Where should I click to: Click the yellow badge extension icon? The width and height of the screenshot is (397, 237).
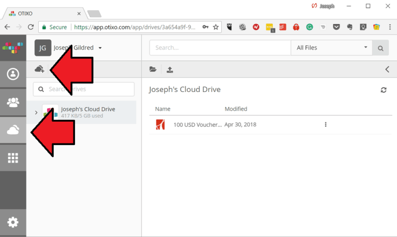(x=270, y=28)
